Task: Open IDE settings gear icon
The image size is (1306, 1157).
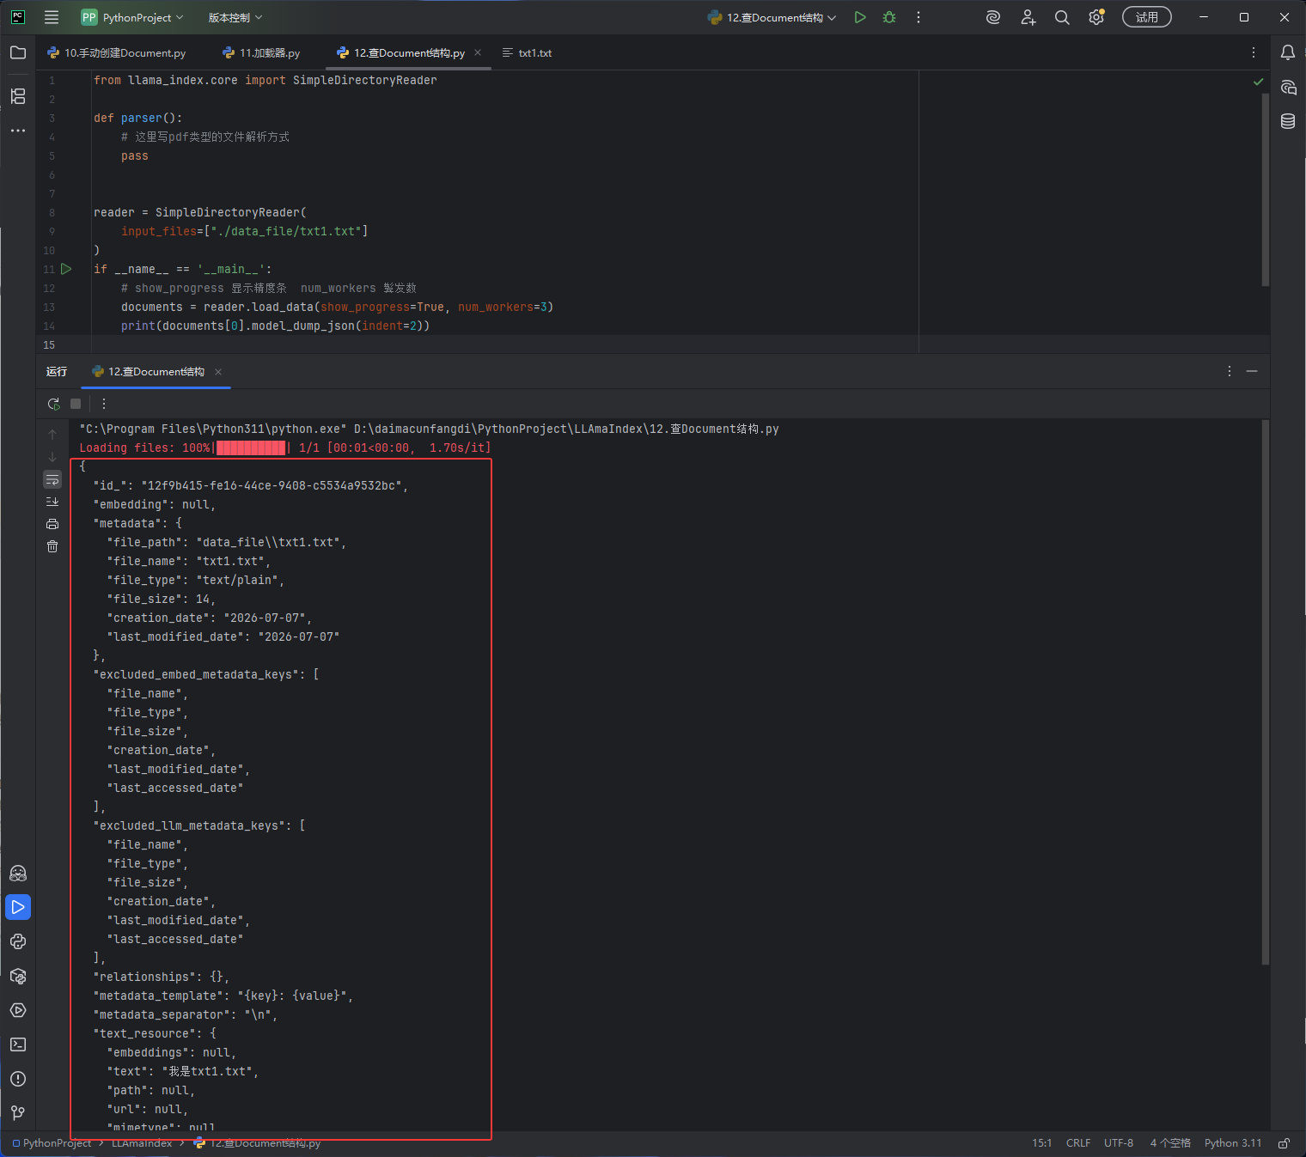Action: (x=1096, y=17)
